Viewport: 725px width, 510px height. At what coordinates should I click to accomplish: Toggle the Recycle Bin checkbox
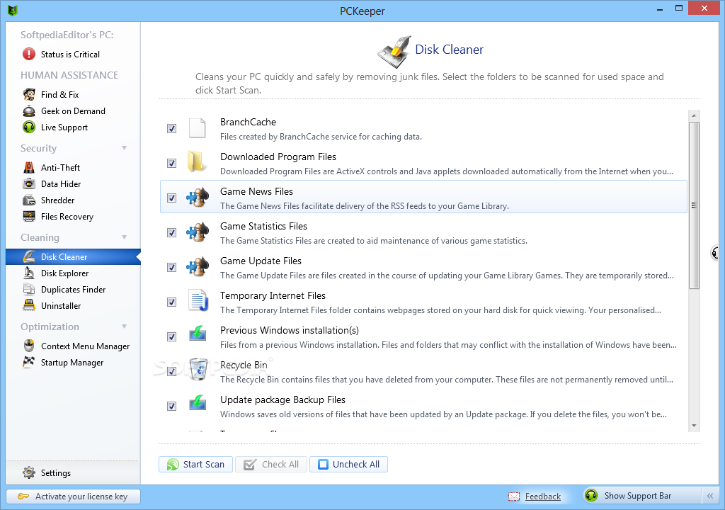tap(171, 372)
